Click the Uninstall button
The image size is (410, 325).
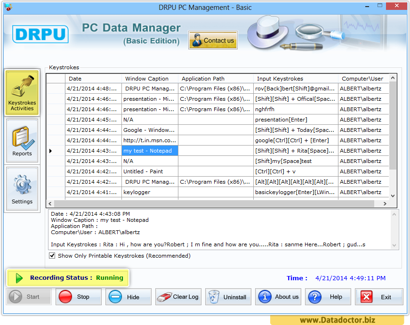[x=228, y=297]
